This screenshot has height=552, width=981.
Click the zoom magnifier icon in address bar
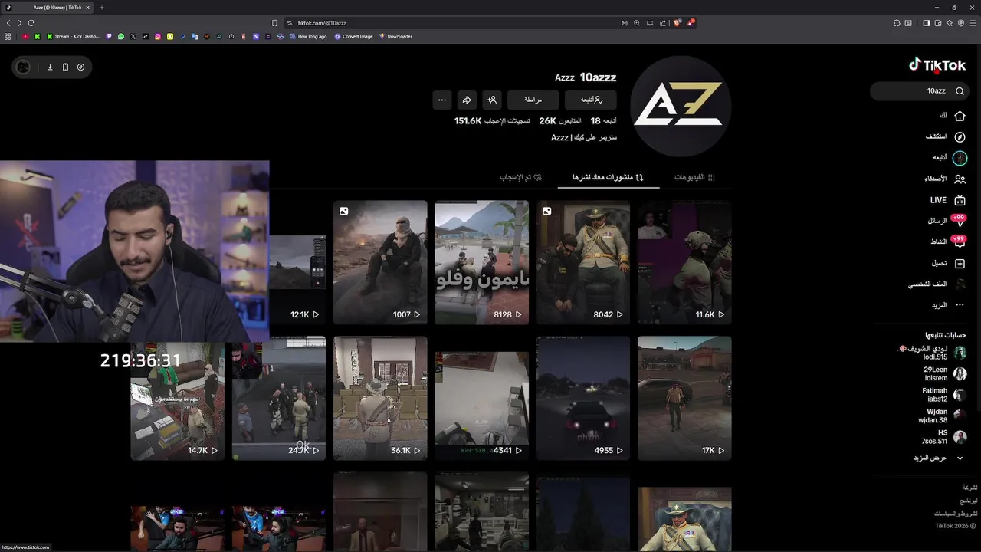pyautogui.click(x=636, y=23)
